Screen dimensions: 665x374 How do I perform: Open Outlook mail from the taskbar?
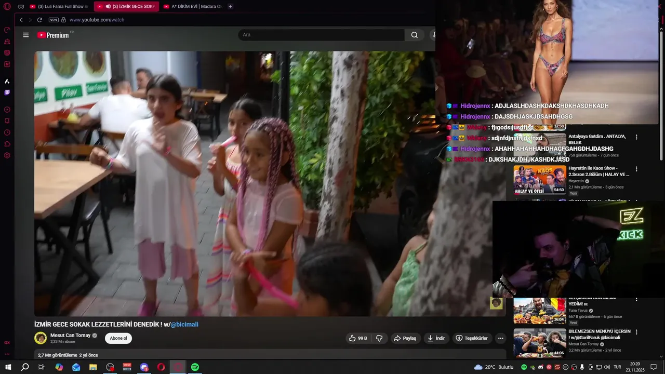pyautogui.click(x=76, y=367)
